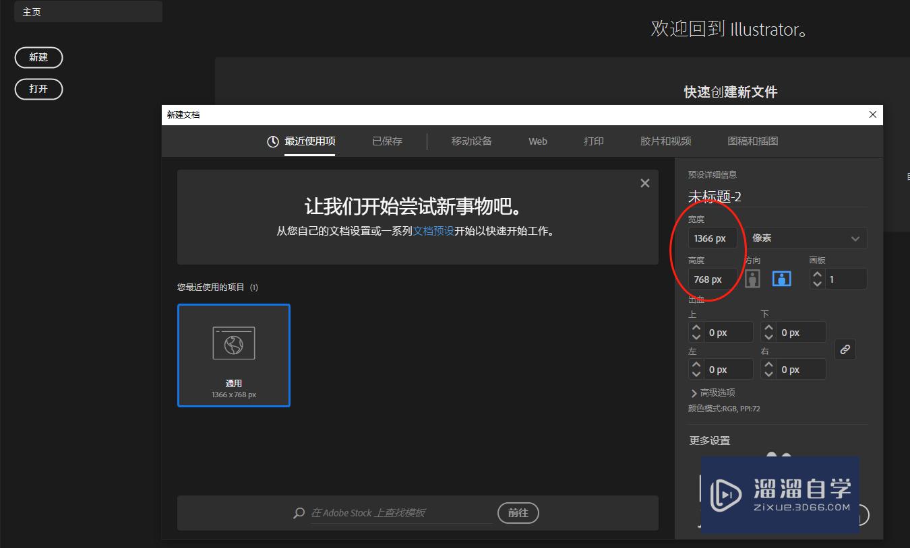Viewport: 910px width, 548px height.
Task: Open the 文档预设 link
Action: [433, 231]
